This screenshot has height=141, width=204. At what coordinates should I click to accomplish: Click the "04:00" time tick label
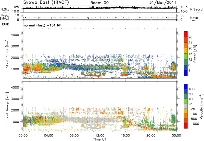tap(48, 136)
